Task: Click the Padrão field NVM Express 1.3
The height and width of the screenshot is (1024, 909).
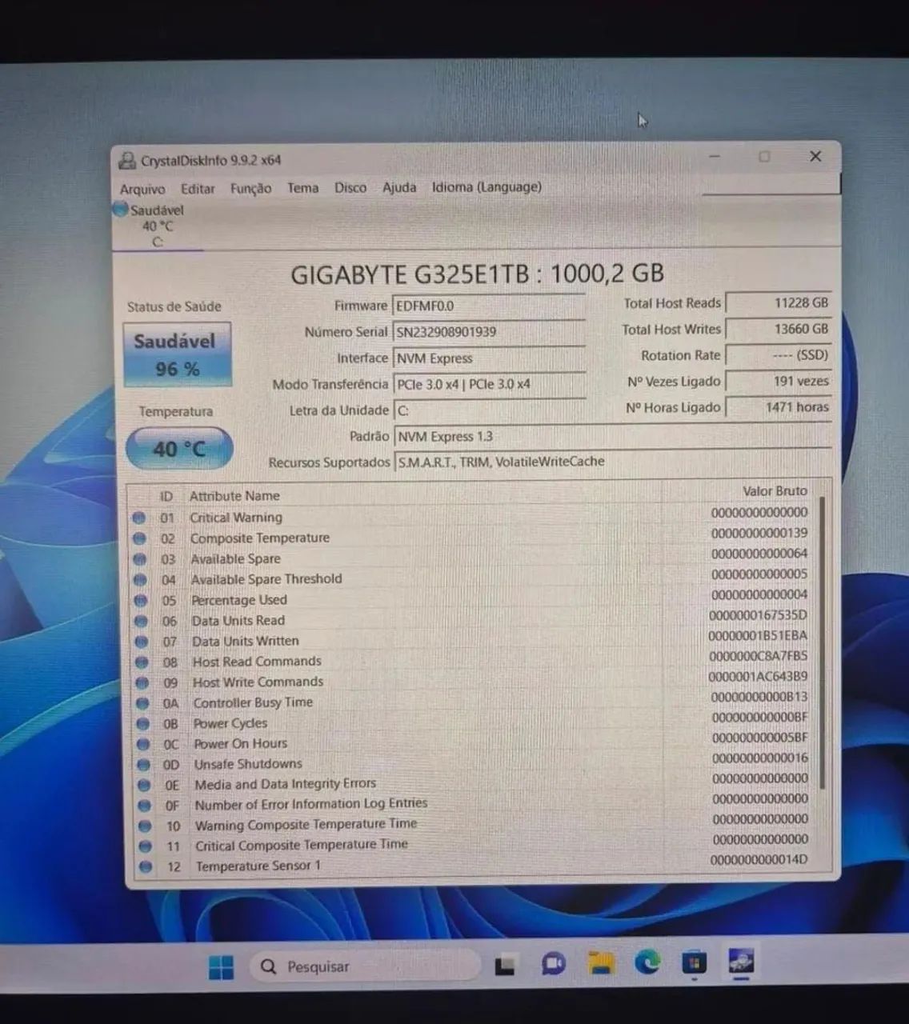Action: (x=613, y=437)
